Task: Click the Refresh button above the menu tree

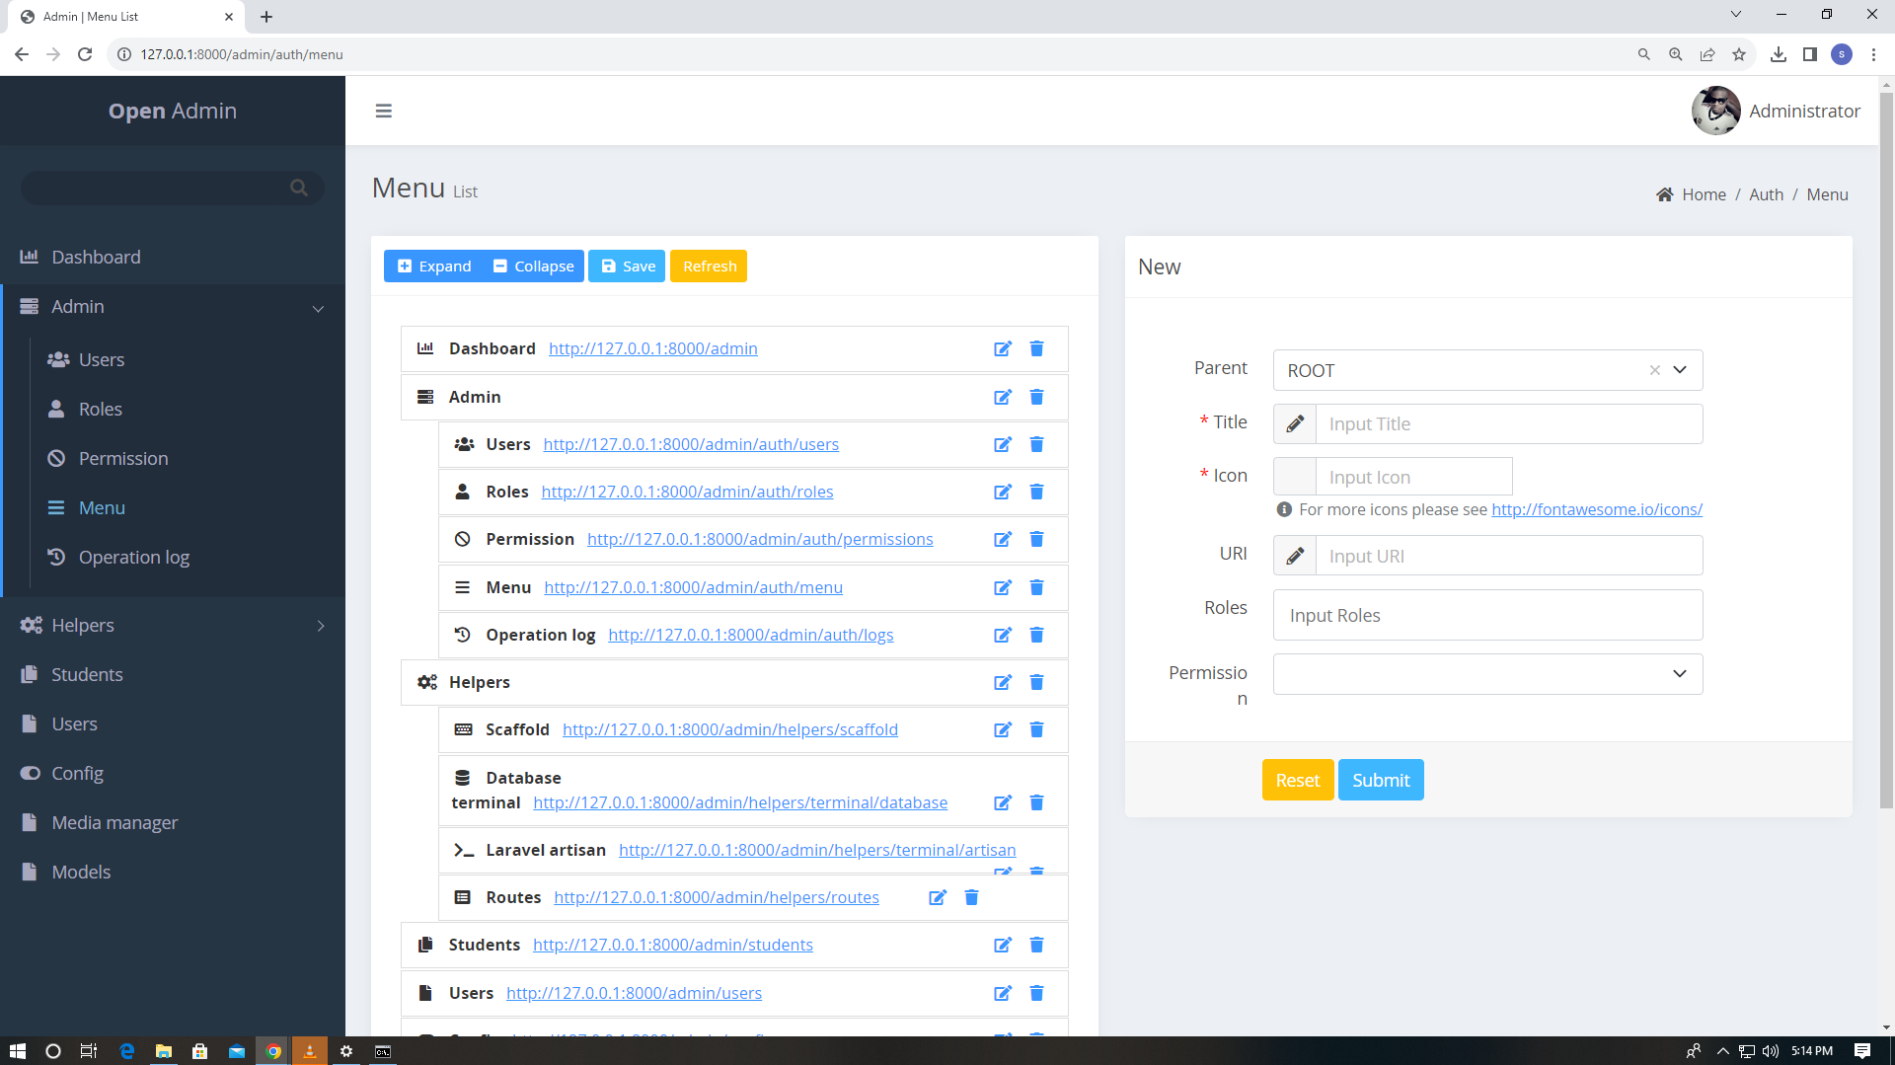Action: 708,266
